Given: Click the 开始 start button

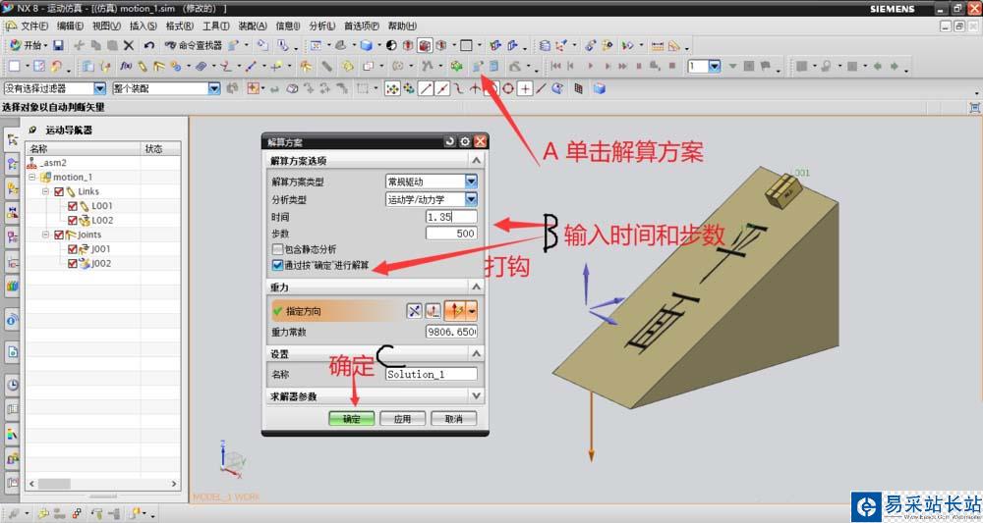Looking at the screenshot, I should 27,45.
